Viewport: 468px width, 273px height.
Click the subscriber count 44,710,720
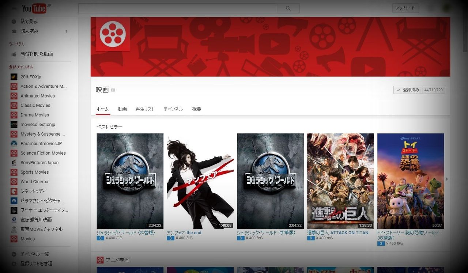[434, 90]
